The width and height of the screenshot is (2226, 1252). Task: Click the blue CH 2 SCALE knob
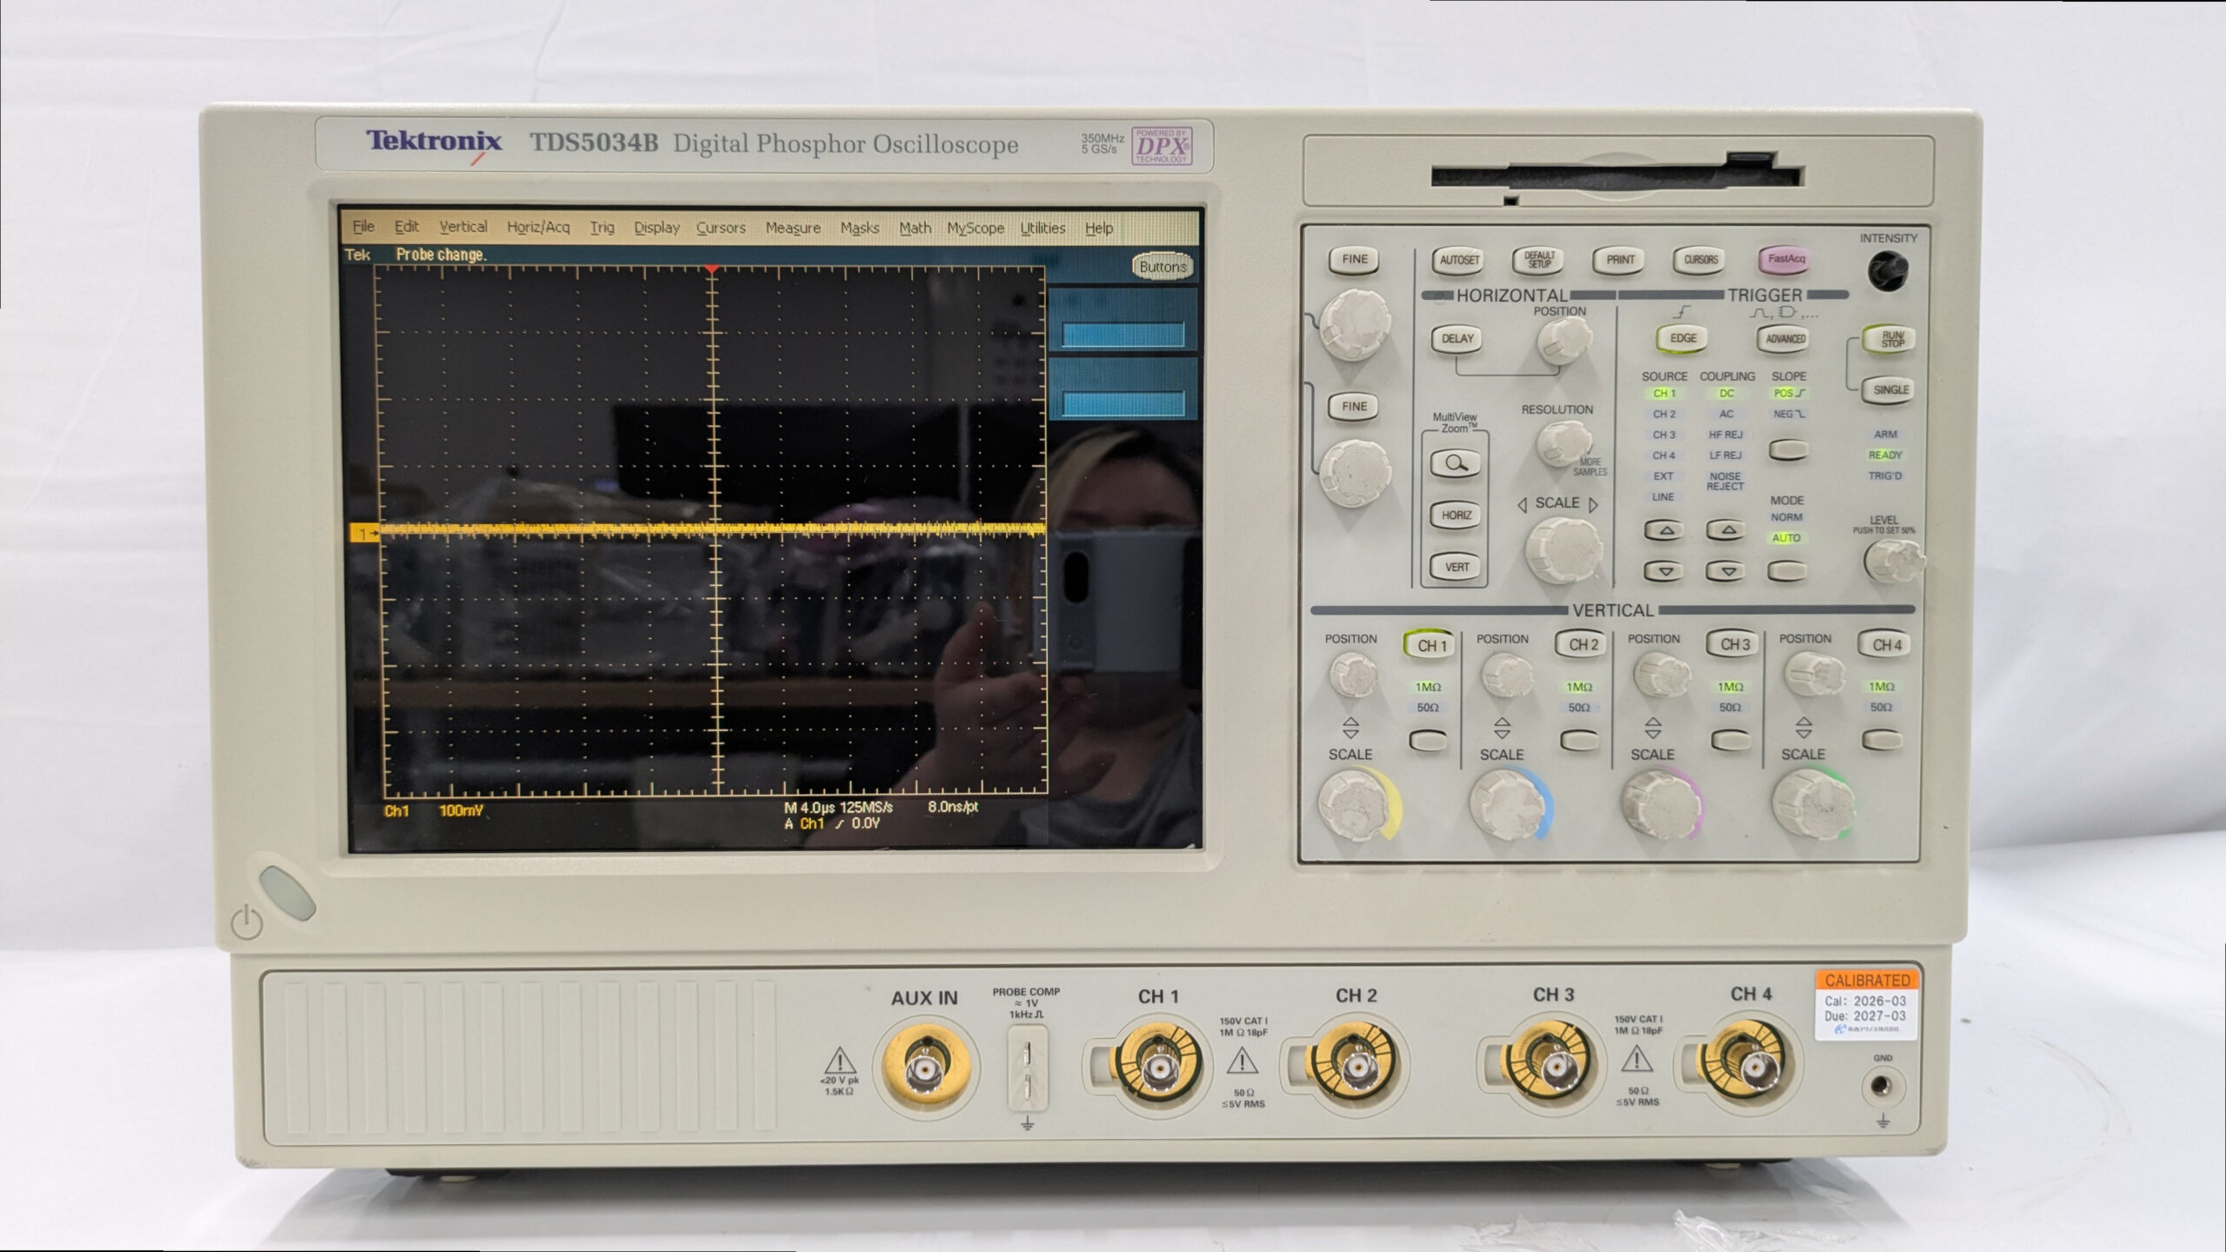pos(1506,806)
